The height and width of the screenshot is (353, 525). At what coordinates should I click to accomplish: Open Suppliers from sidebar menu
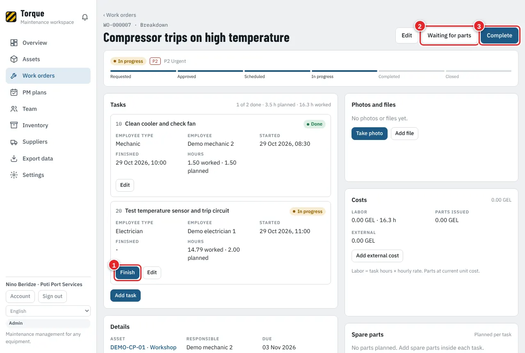tap(48, 142)
